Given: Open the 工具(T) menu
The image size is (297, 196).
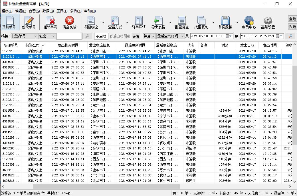Looking at the screenshot, I should click(62, 11).
